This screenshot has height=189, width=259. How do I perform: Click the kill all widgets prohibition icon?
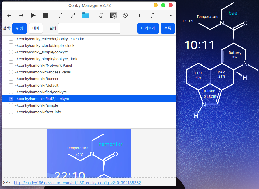pyautogui.click(x=125, y=15)
